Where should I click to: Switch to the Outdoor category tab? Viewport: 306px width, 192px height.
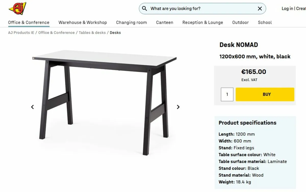coord(240,22)
